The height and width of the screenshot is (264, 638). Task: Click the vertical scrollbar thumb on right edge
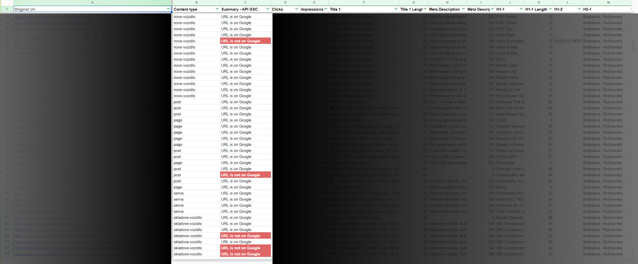(x=633, y=46)
